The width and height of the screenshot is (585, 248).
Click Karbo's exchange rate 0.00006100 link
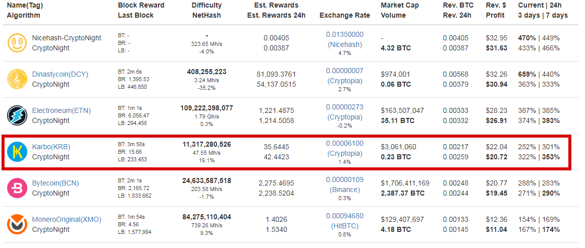345,143
